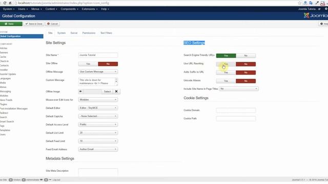The width and height of the screenshot is (328, 184).
Task: Open Banners component in sidebar
Action: (4, 53)
